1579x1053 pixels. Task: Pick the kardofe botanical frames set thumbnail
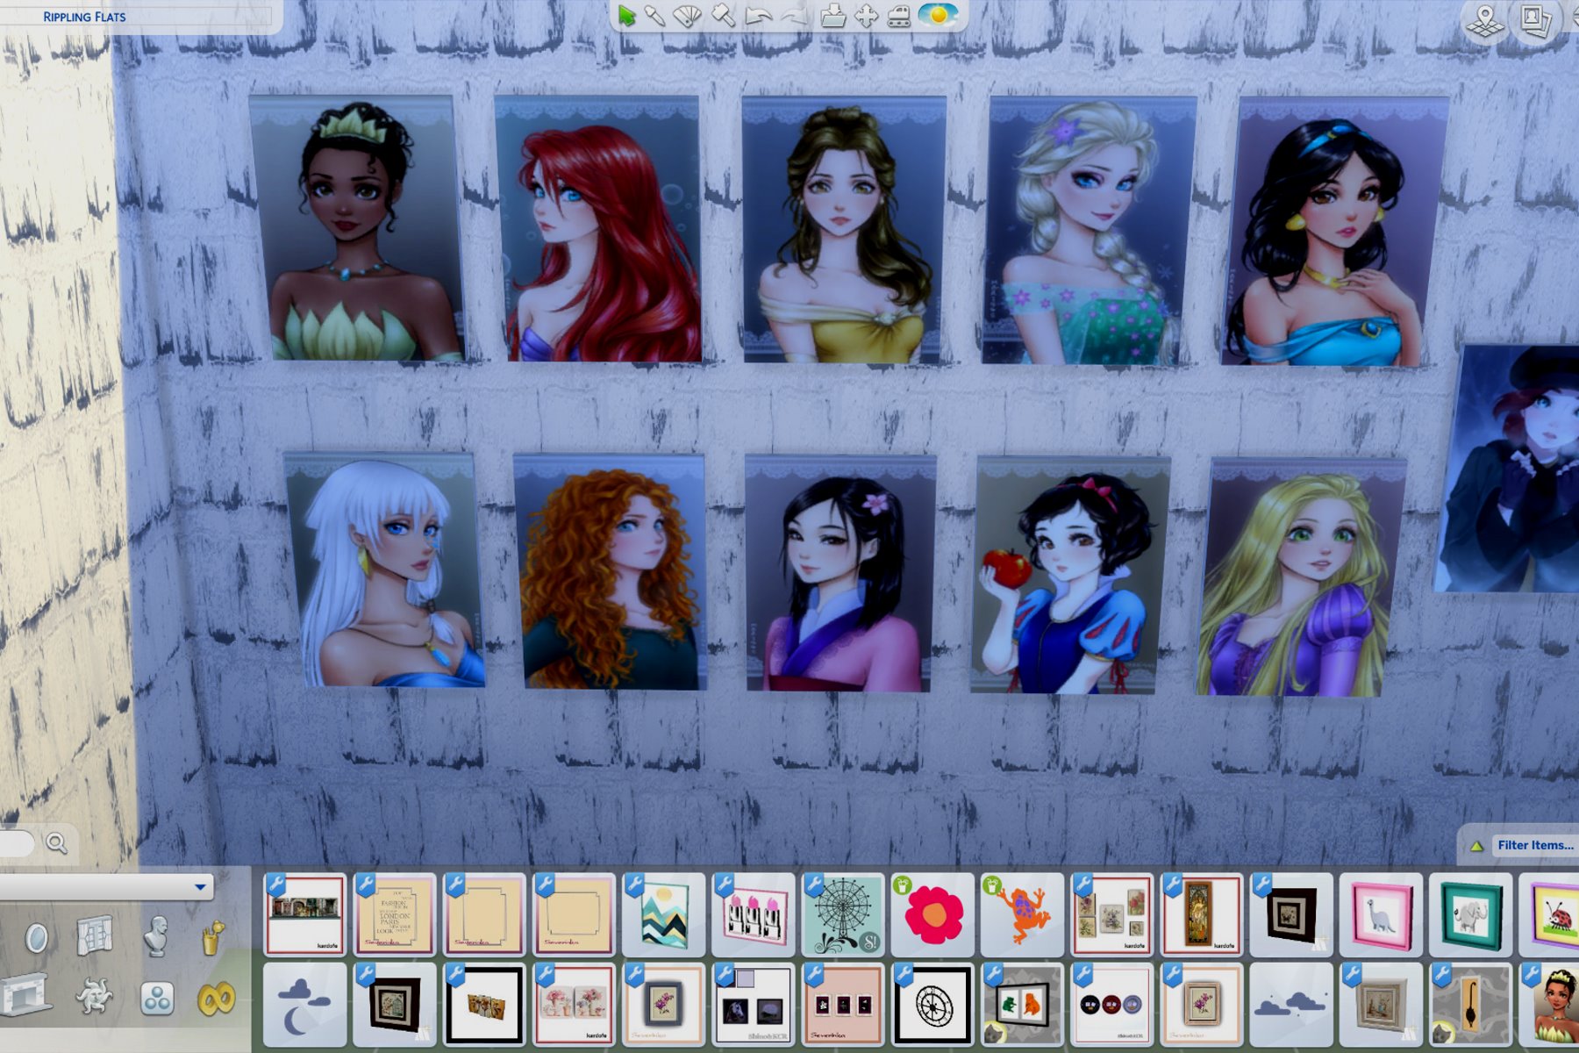coord(1111,914)
